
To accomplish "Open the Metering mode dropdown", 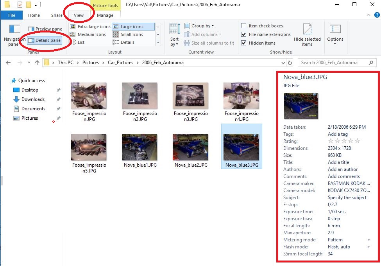I will tap(368, 240).
